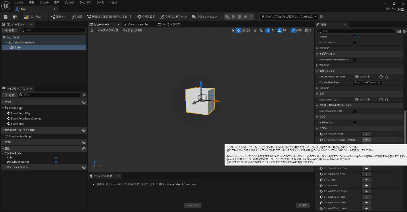Click the Save blueprint floppy icon
The width and height of the screenshot is (407, 212).
(x=6, y=17)
